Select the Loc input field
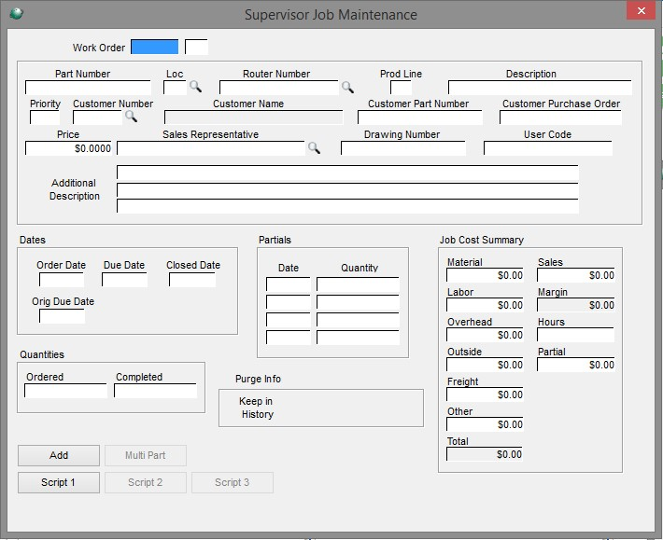 tap(175, 88)
